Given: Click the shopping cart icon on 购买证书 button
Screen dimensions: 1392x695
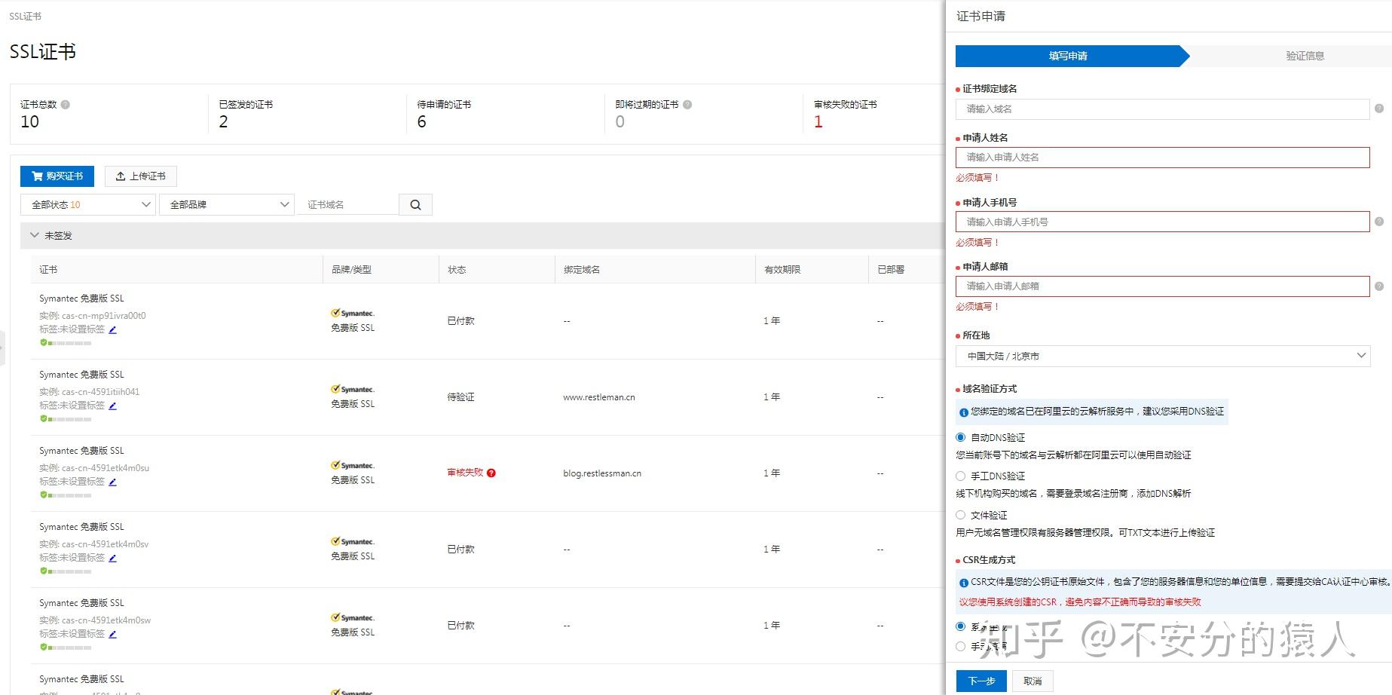Looking at the screenshot, I should [x=37, y=176].
